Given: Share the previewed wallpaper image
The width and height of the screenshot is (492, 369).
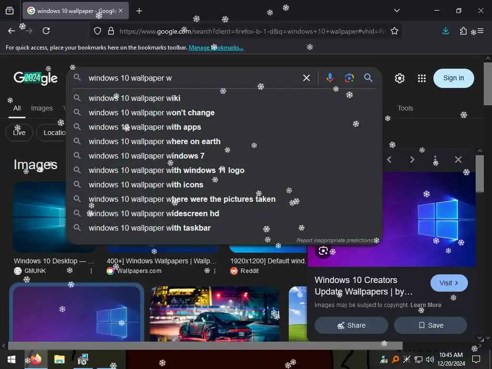Looking at the screenshot, I should click(351, 325).
